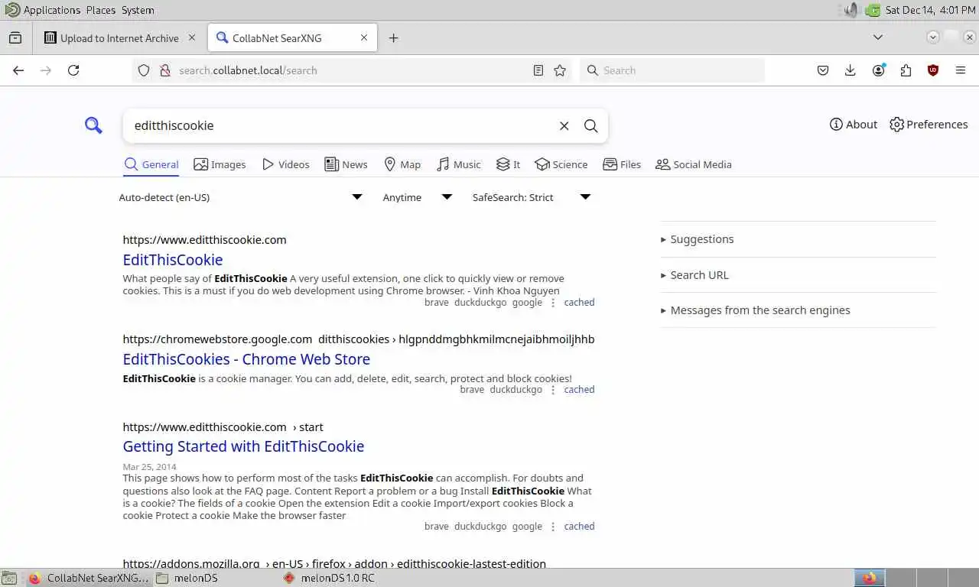Switch to Upload to Internet Archive tab
Image resolution: width=979 pixels, height=587 pixels.
tap(120, 38)
